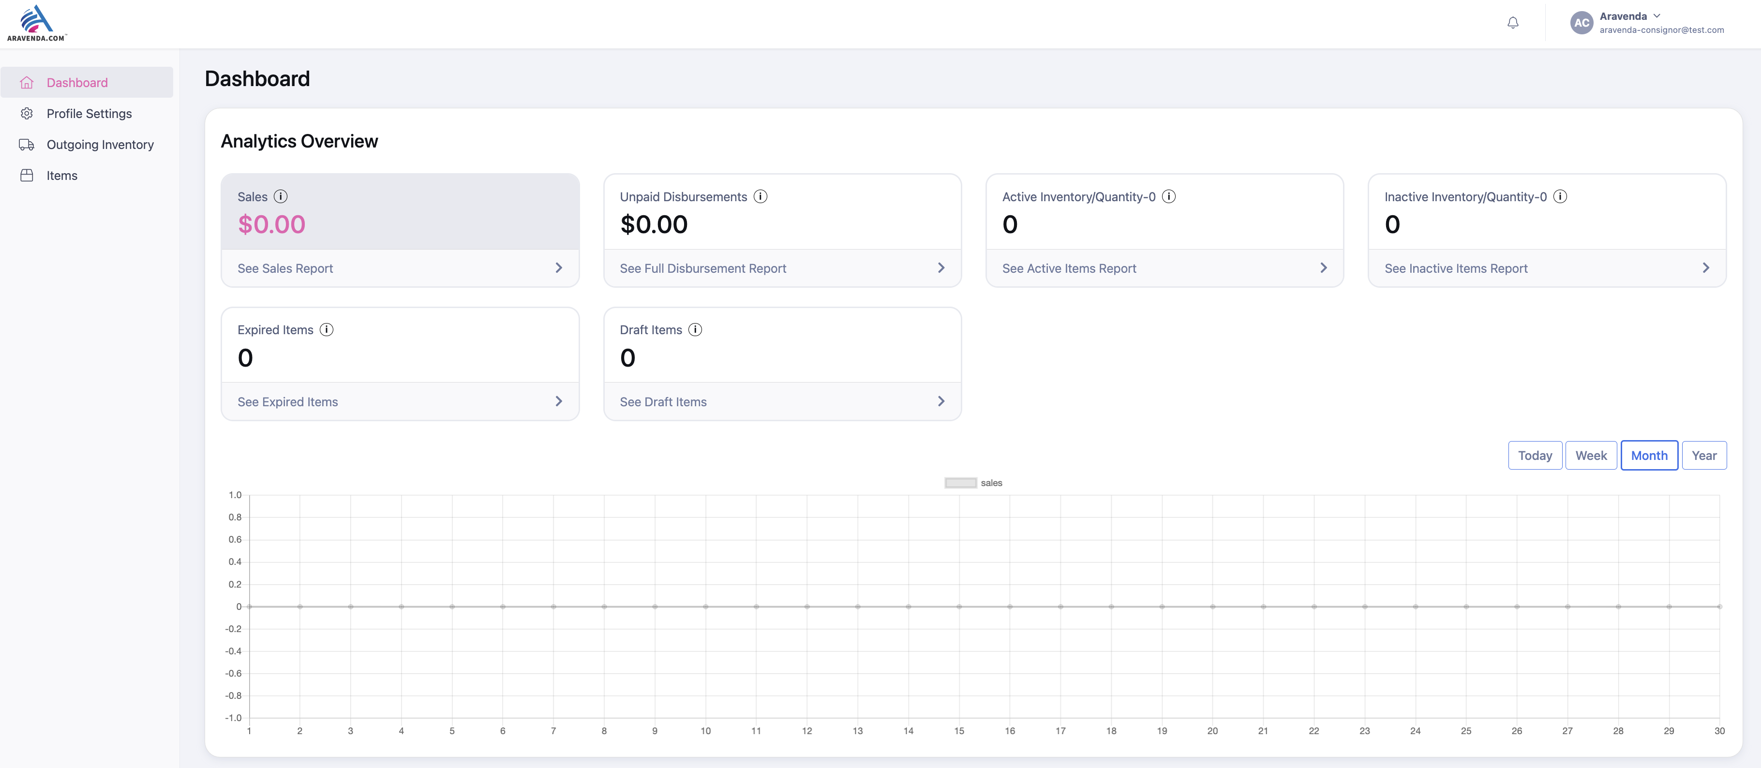Show info tooltip for Draft Items
The image size is (1761, 768).
(x=695, y=330)
